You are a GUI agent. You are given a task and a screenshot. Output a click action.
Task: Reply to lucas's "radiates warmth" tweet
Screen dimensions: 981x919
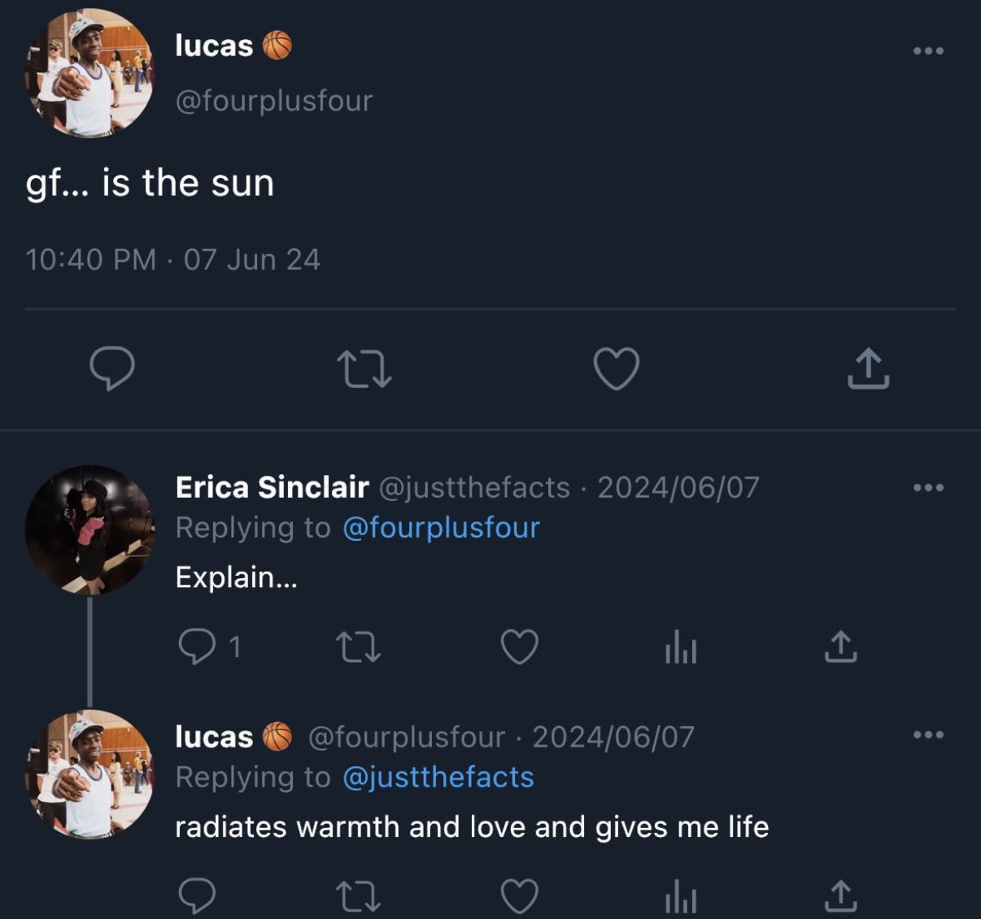click(197, 896)
